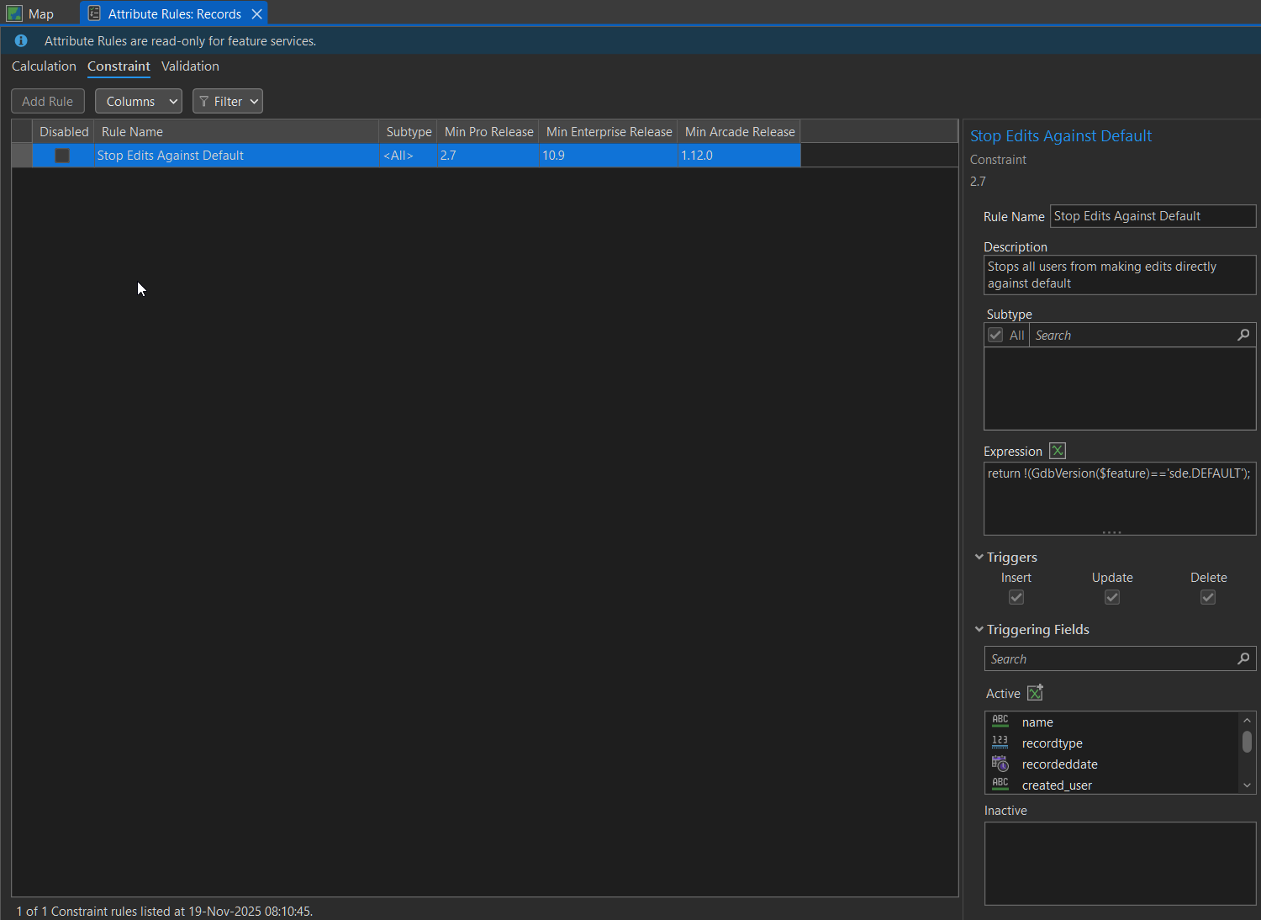Click the Active fields scroll up arrow
1261x920 pixels.
point(1247,720)
